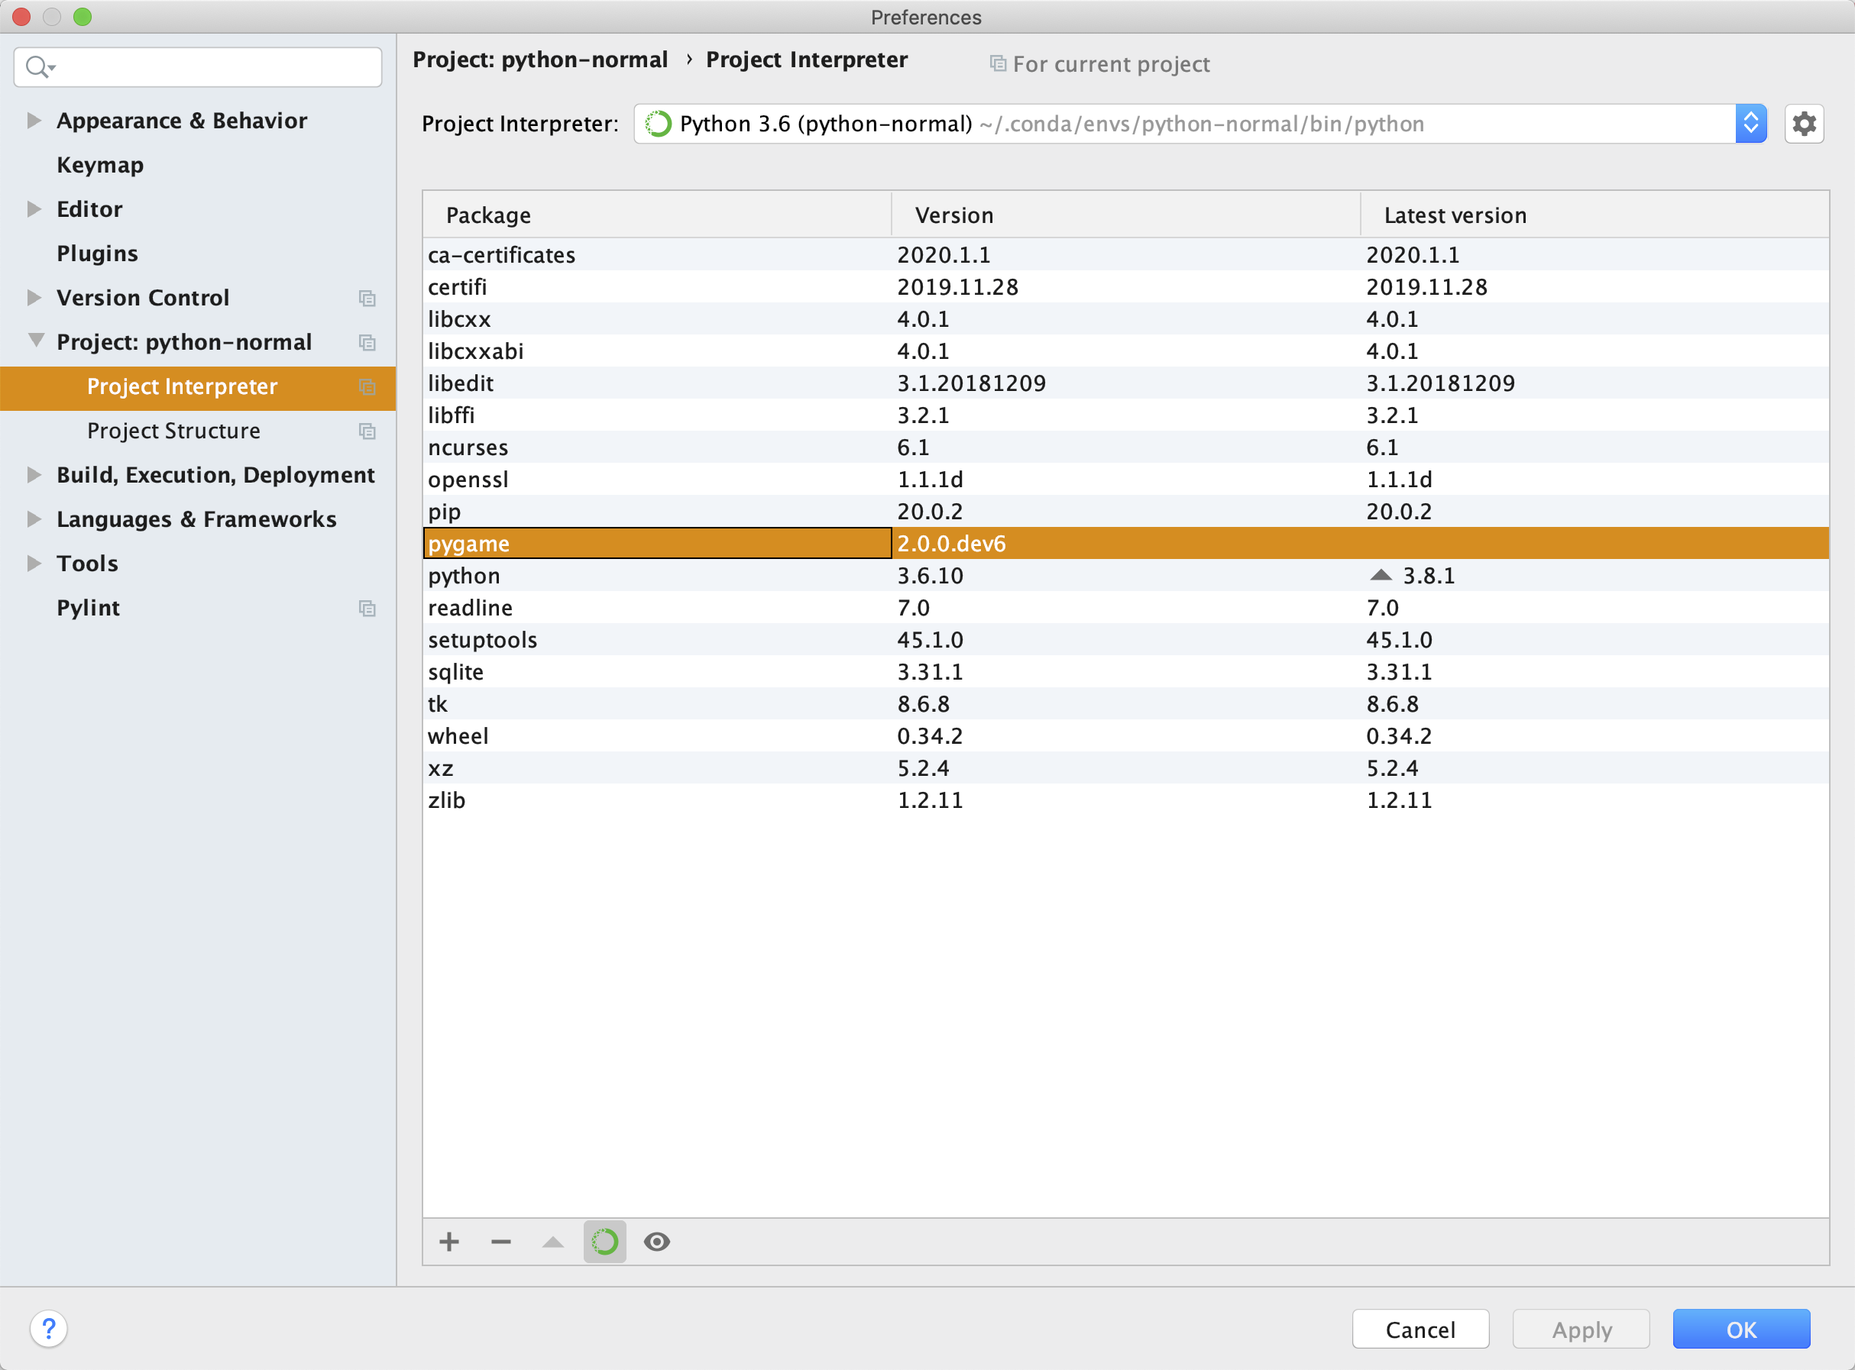Open the Project Interpreter dropdown
The height and width of the screenshot is (1370, 1855).
tap(1750, 124)
